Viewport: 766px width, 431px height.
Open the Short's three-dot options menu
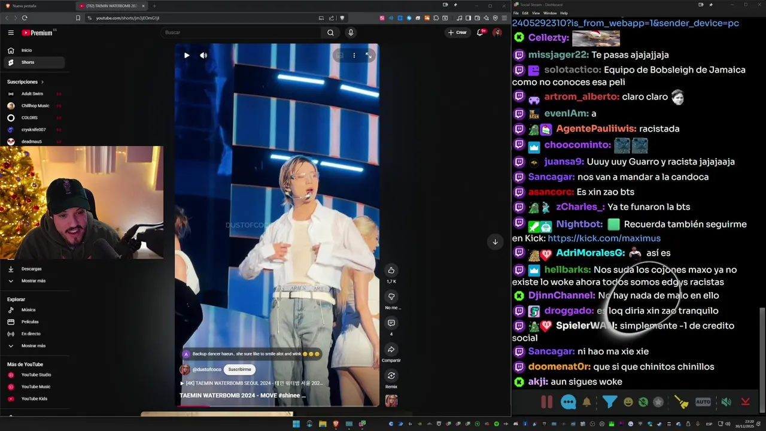354,55
